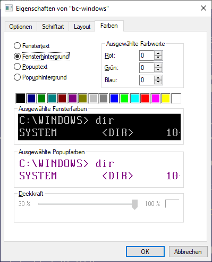Click the Popupfarben preview with purple text

99,170
